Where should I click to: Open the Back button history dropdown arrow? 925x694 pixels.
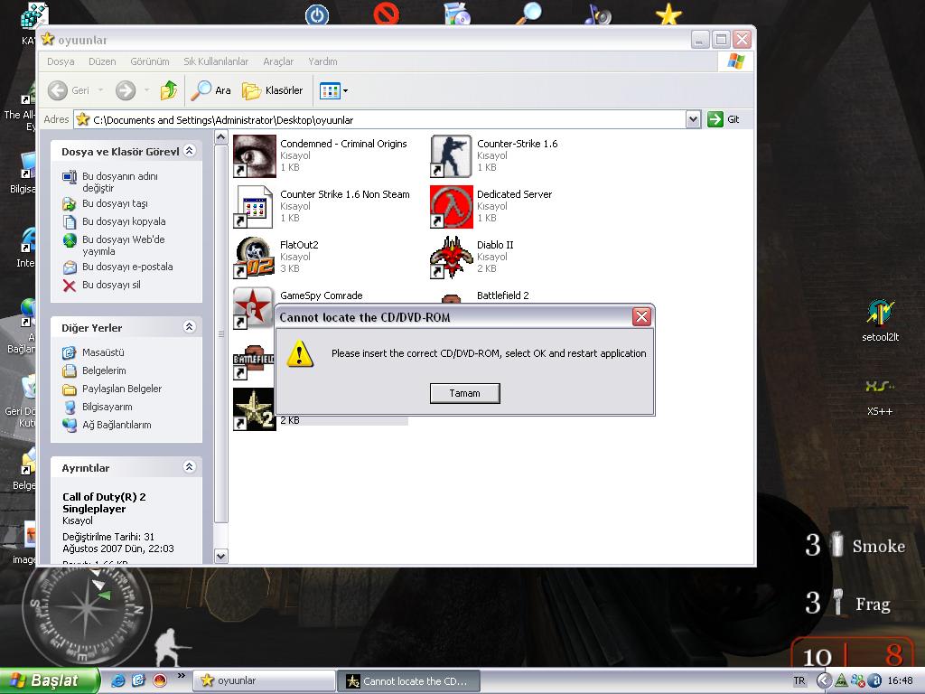tap(101, 90)
